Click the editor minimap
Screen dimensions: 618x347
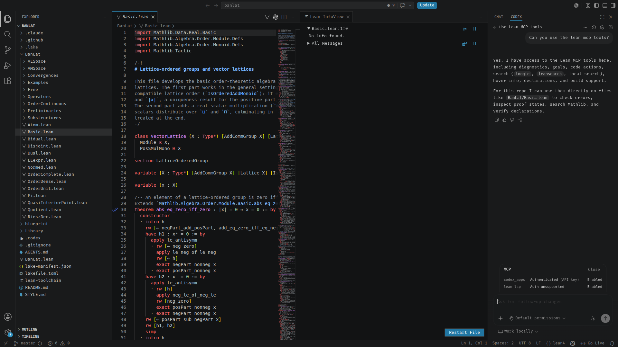[287, 184]
